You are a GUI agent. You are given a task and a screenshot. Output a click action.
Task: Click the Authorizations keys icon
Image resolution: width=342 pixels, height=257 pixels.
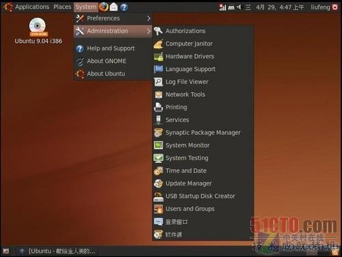point(158,31)
